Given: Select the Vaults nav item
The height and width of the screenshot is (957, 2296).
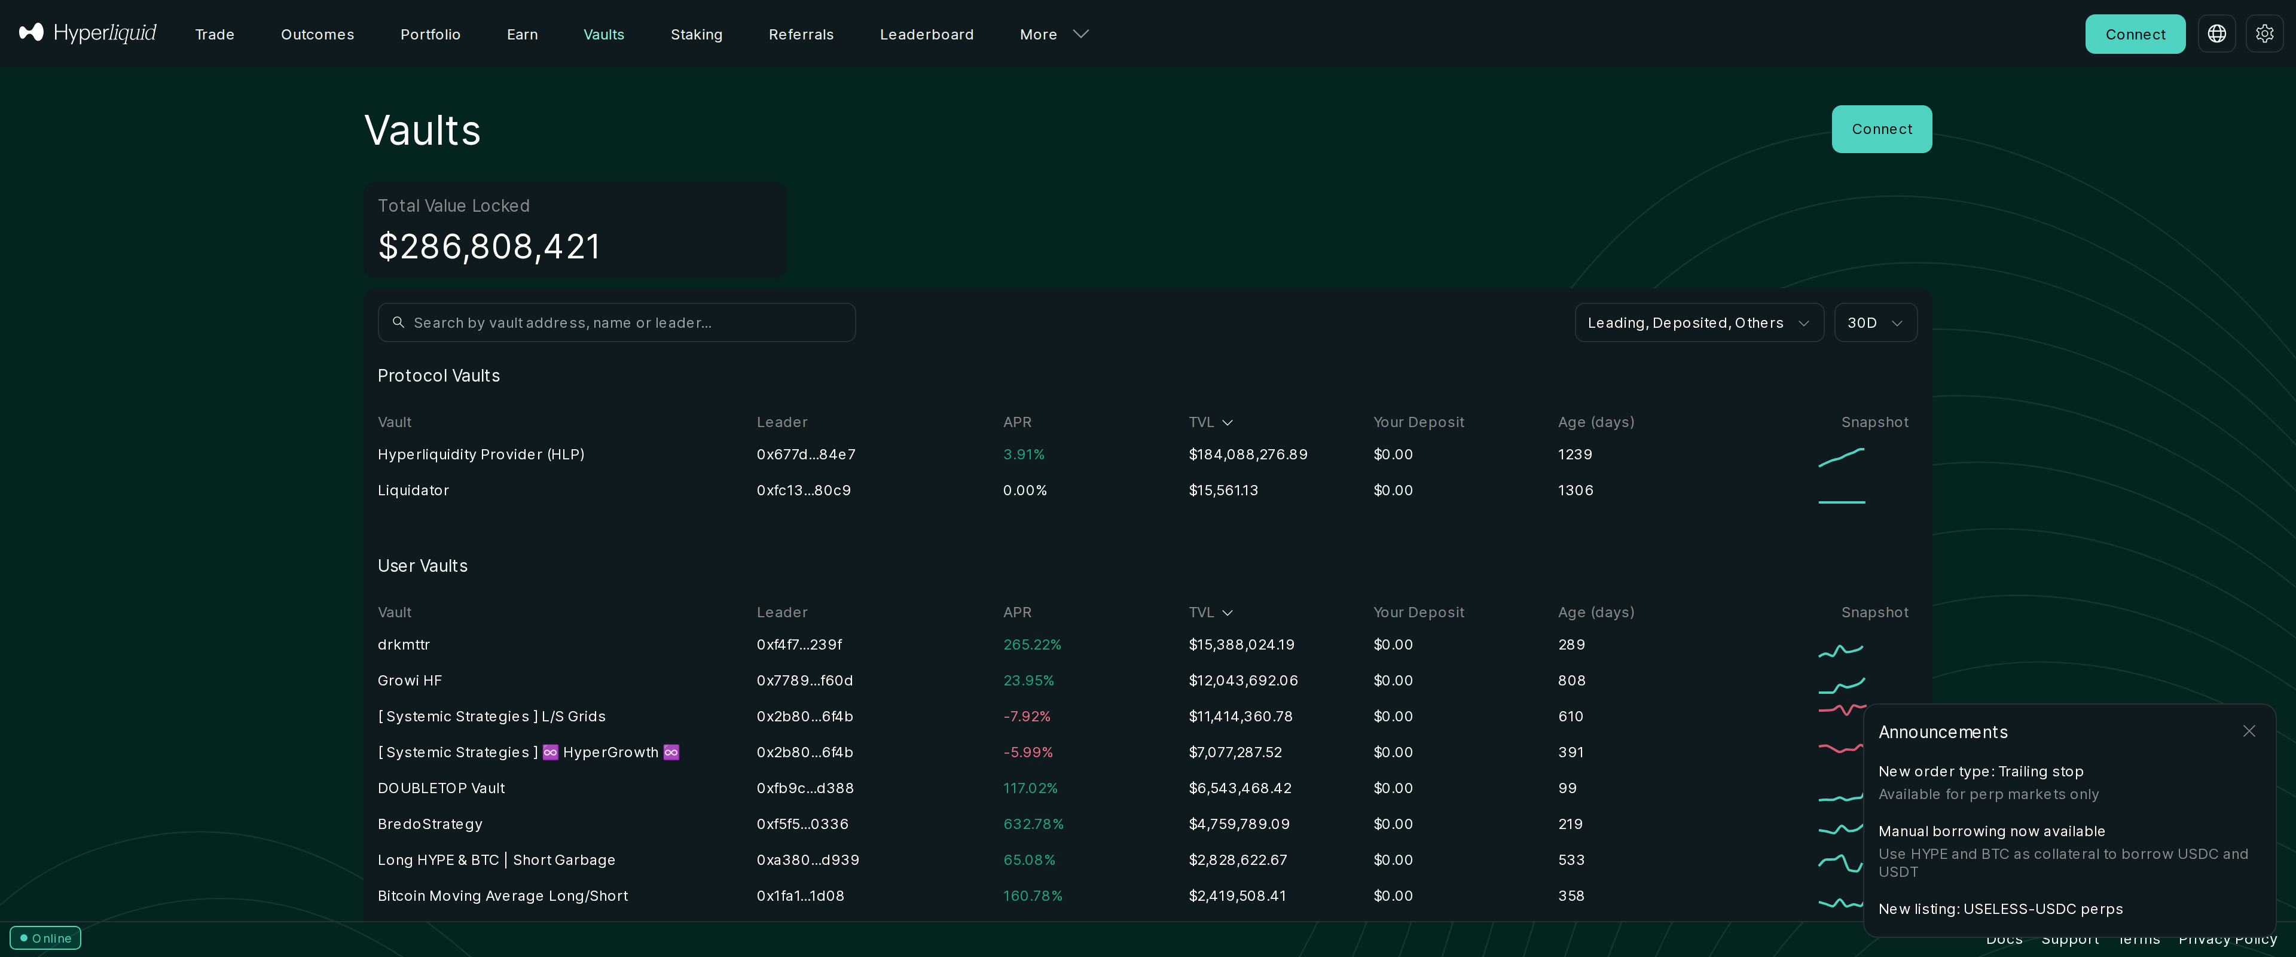Looking at the screenshot, I should tap(603, 34).
